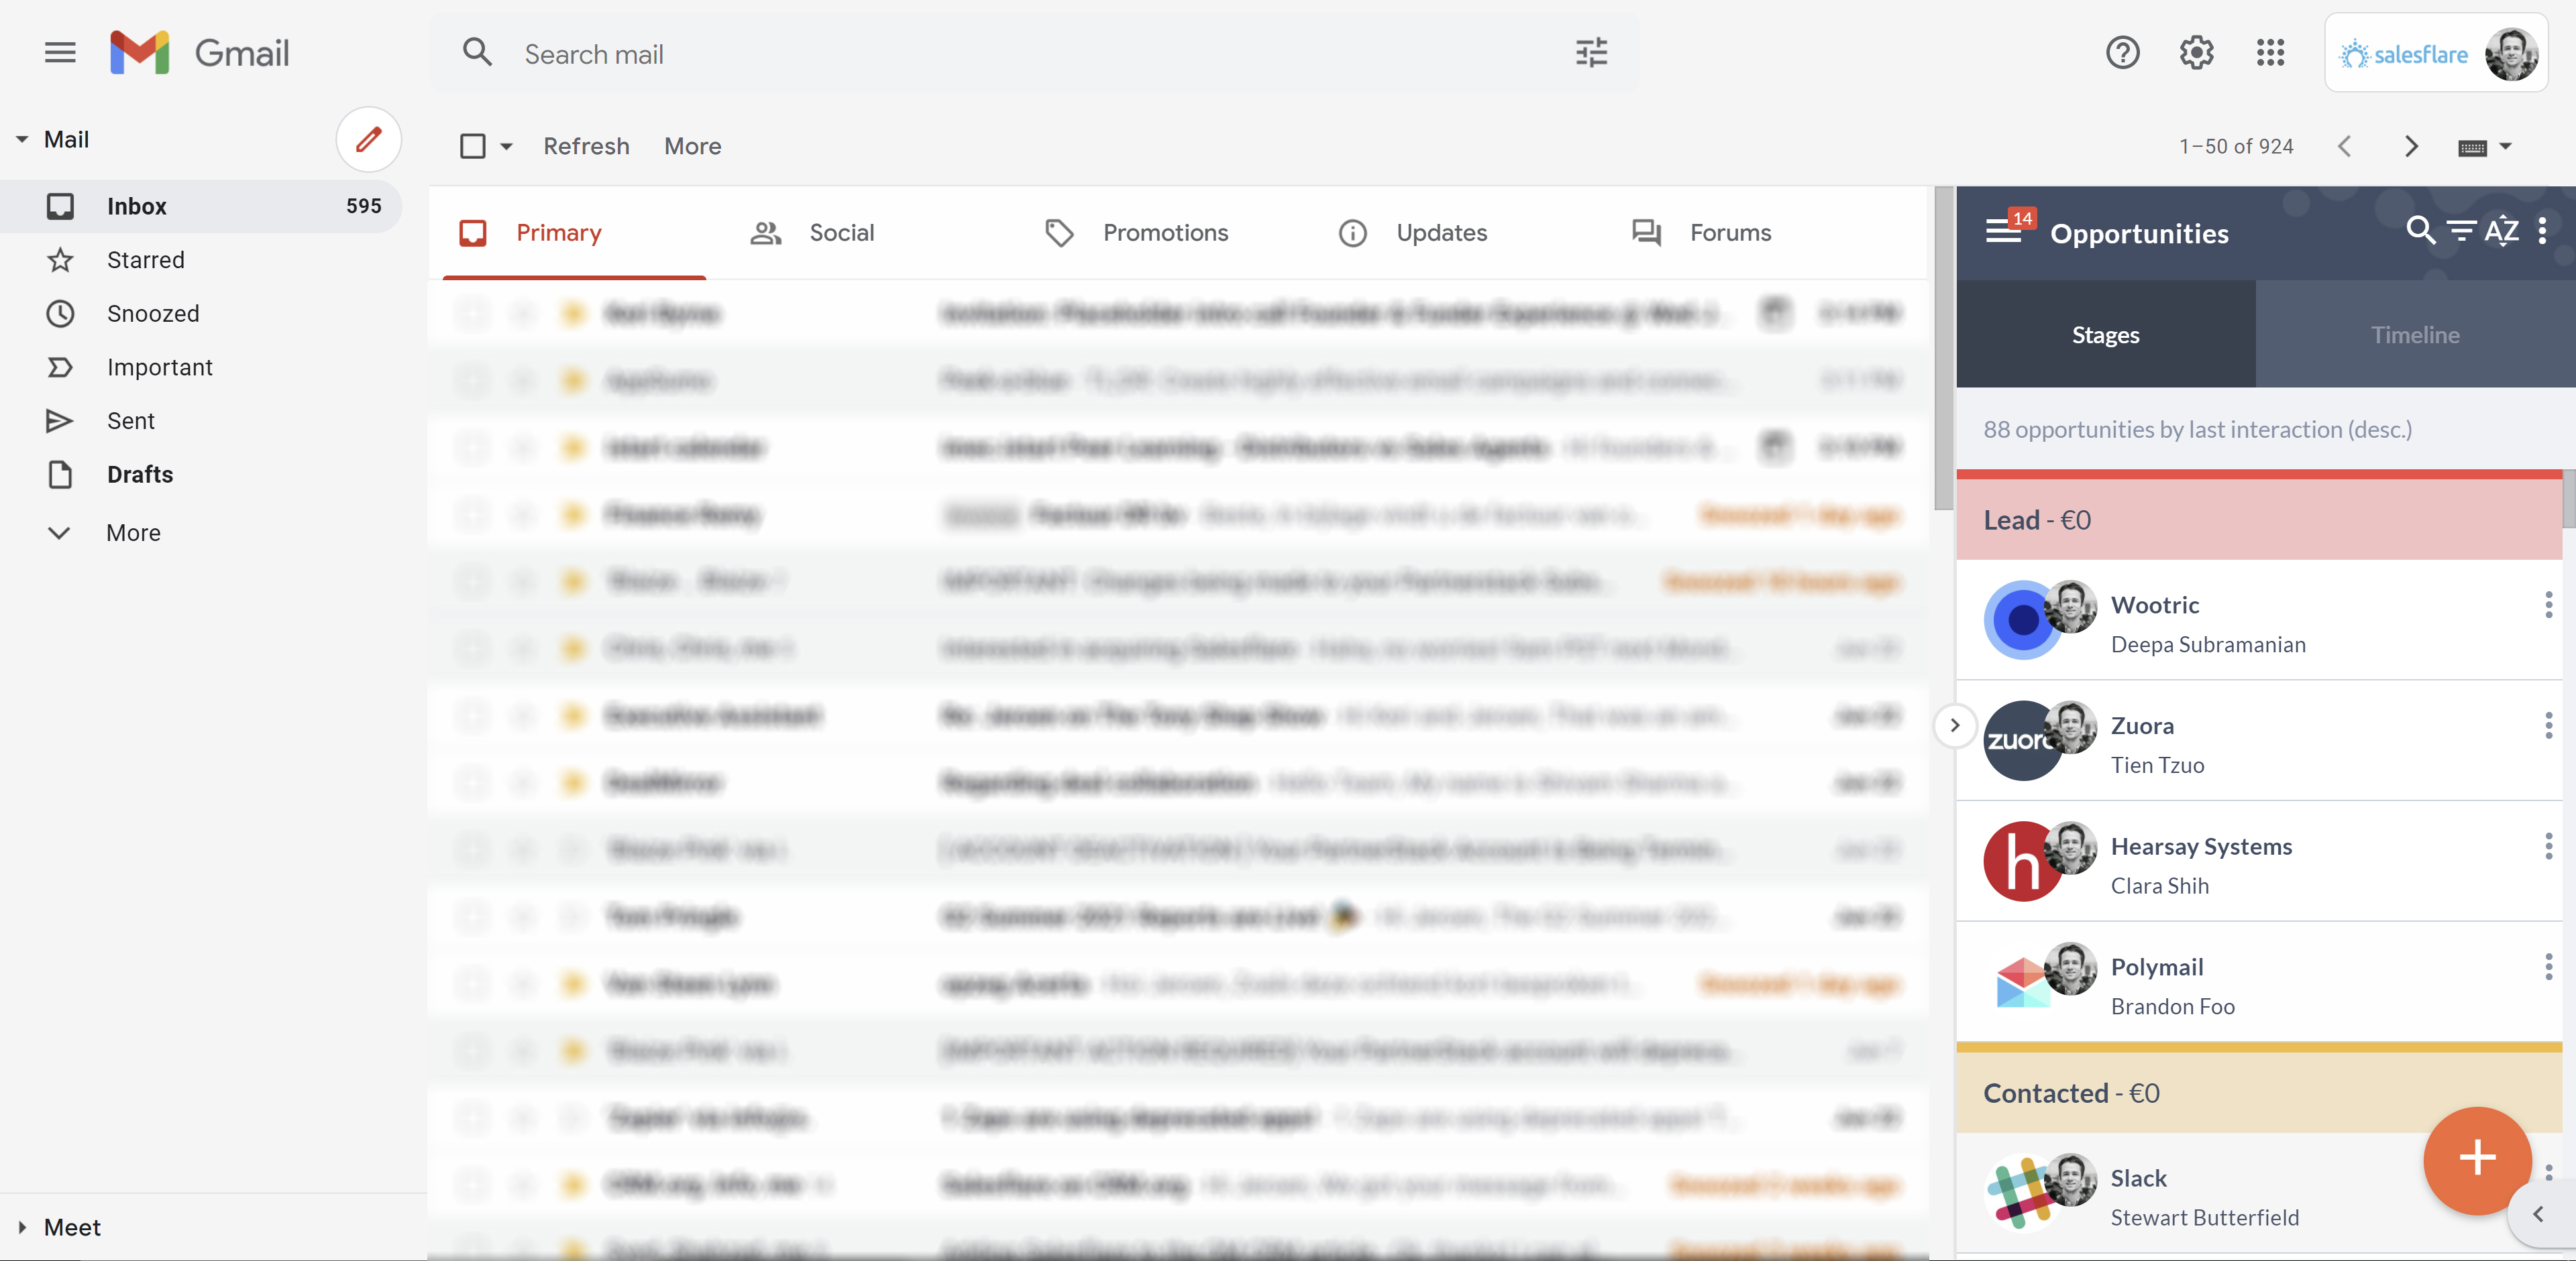Click the More button in email toolbar

pyautogui.click(x=692, y=145)
